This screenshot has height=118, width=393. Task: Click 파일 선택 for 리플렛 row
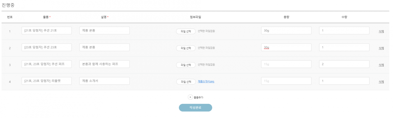(x=186, y=82)
